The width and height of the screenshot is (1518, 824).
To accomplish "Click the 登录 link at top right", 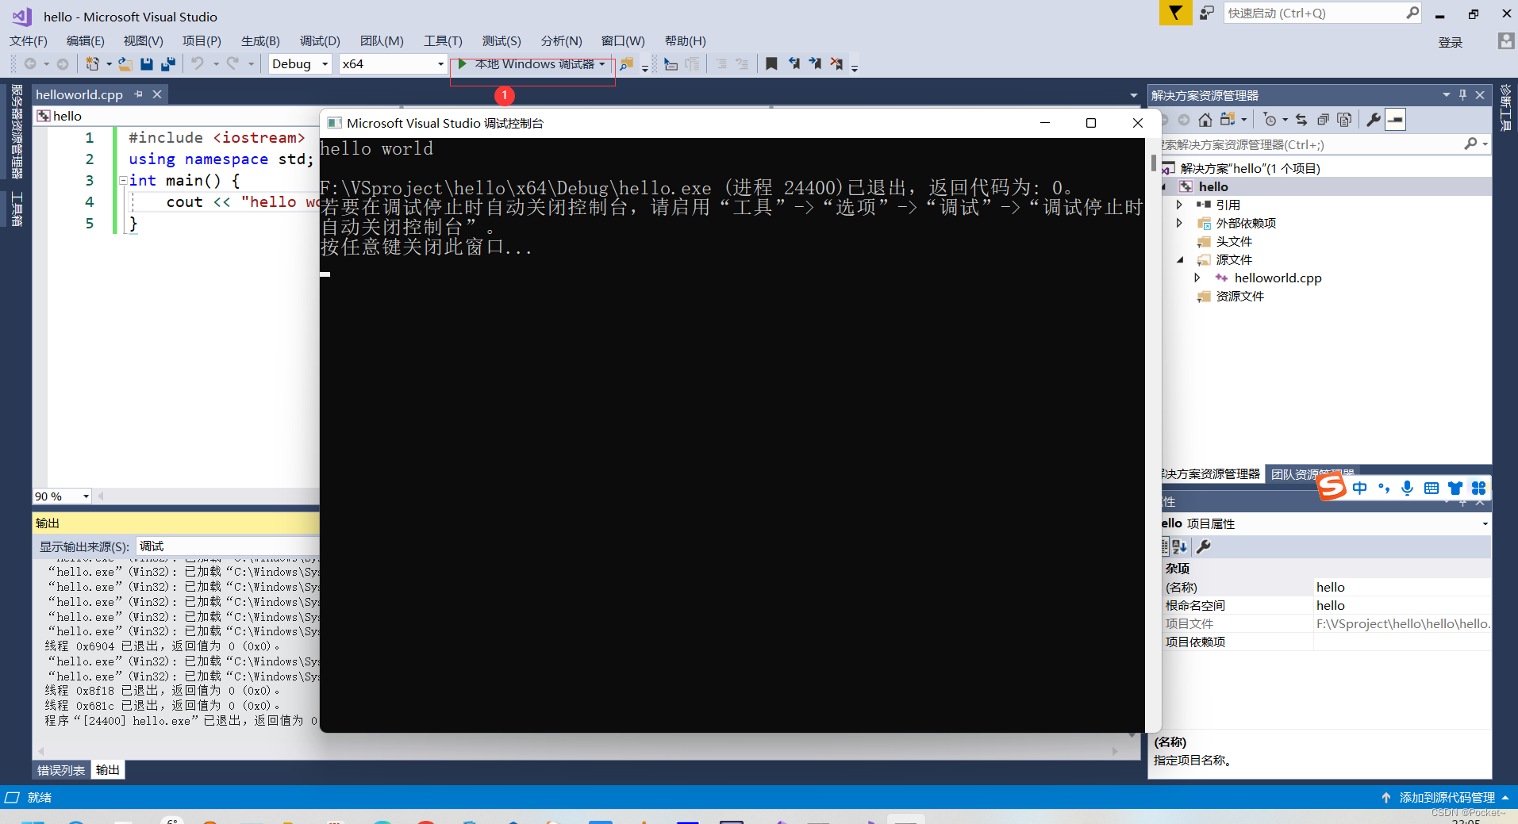I will pos(1451,42).
